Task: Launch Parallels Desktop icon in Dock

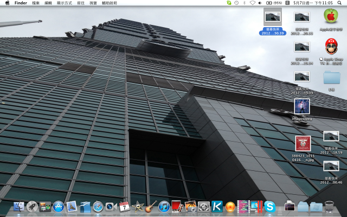Action: [256, 206]
